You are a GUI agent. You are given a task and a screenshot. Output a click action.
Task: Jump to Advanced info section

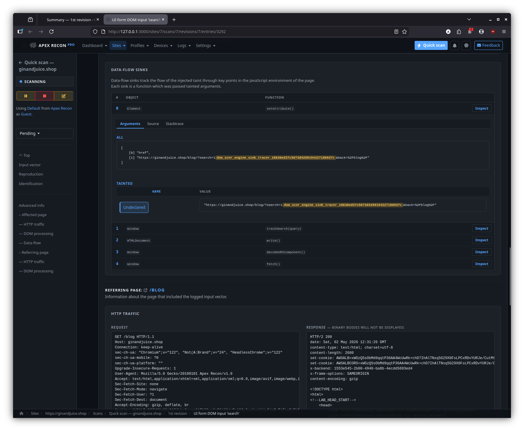pos(32,206)
